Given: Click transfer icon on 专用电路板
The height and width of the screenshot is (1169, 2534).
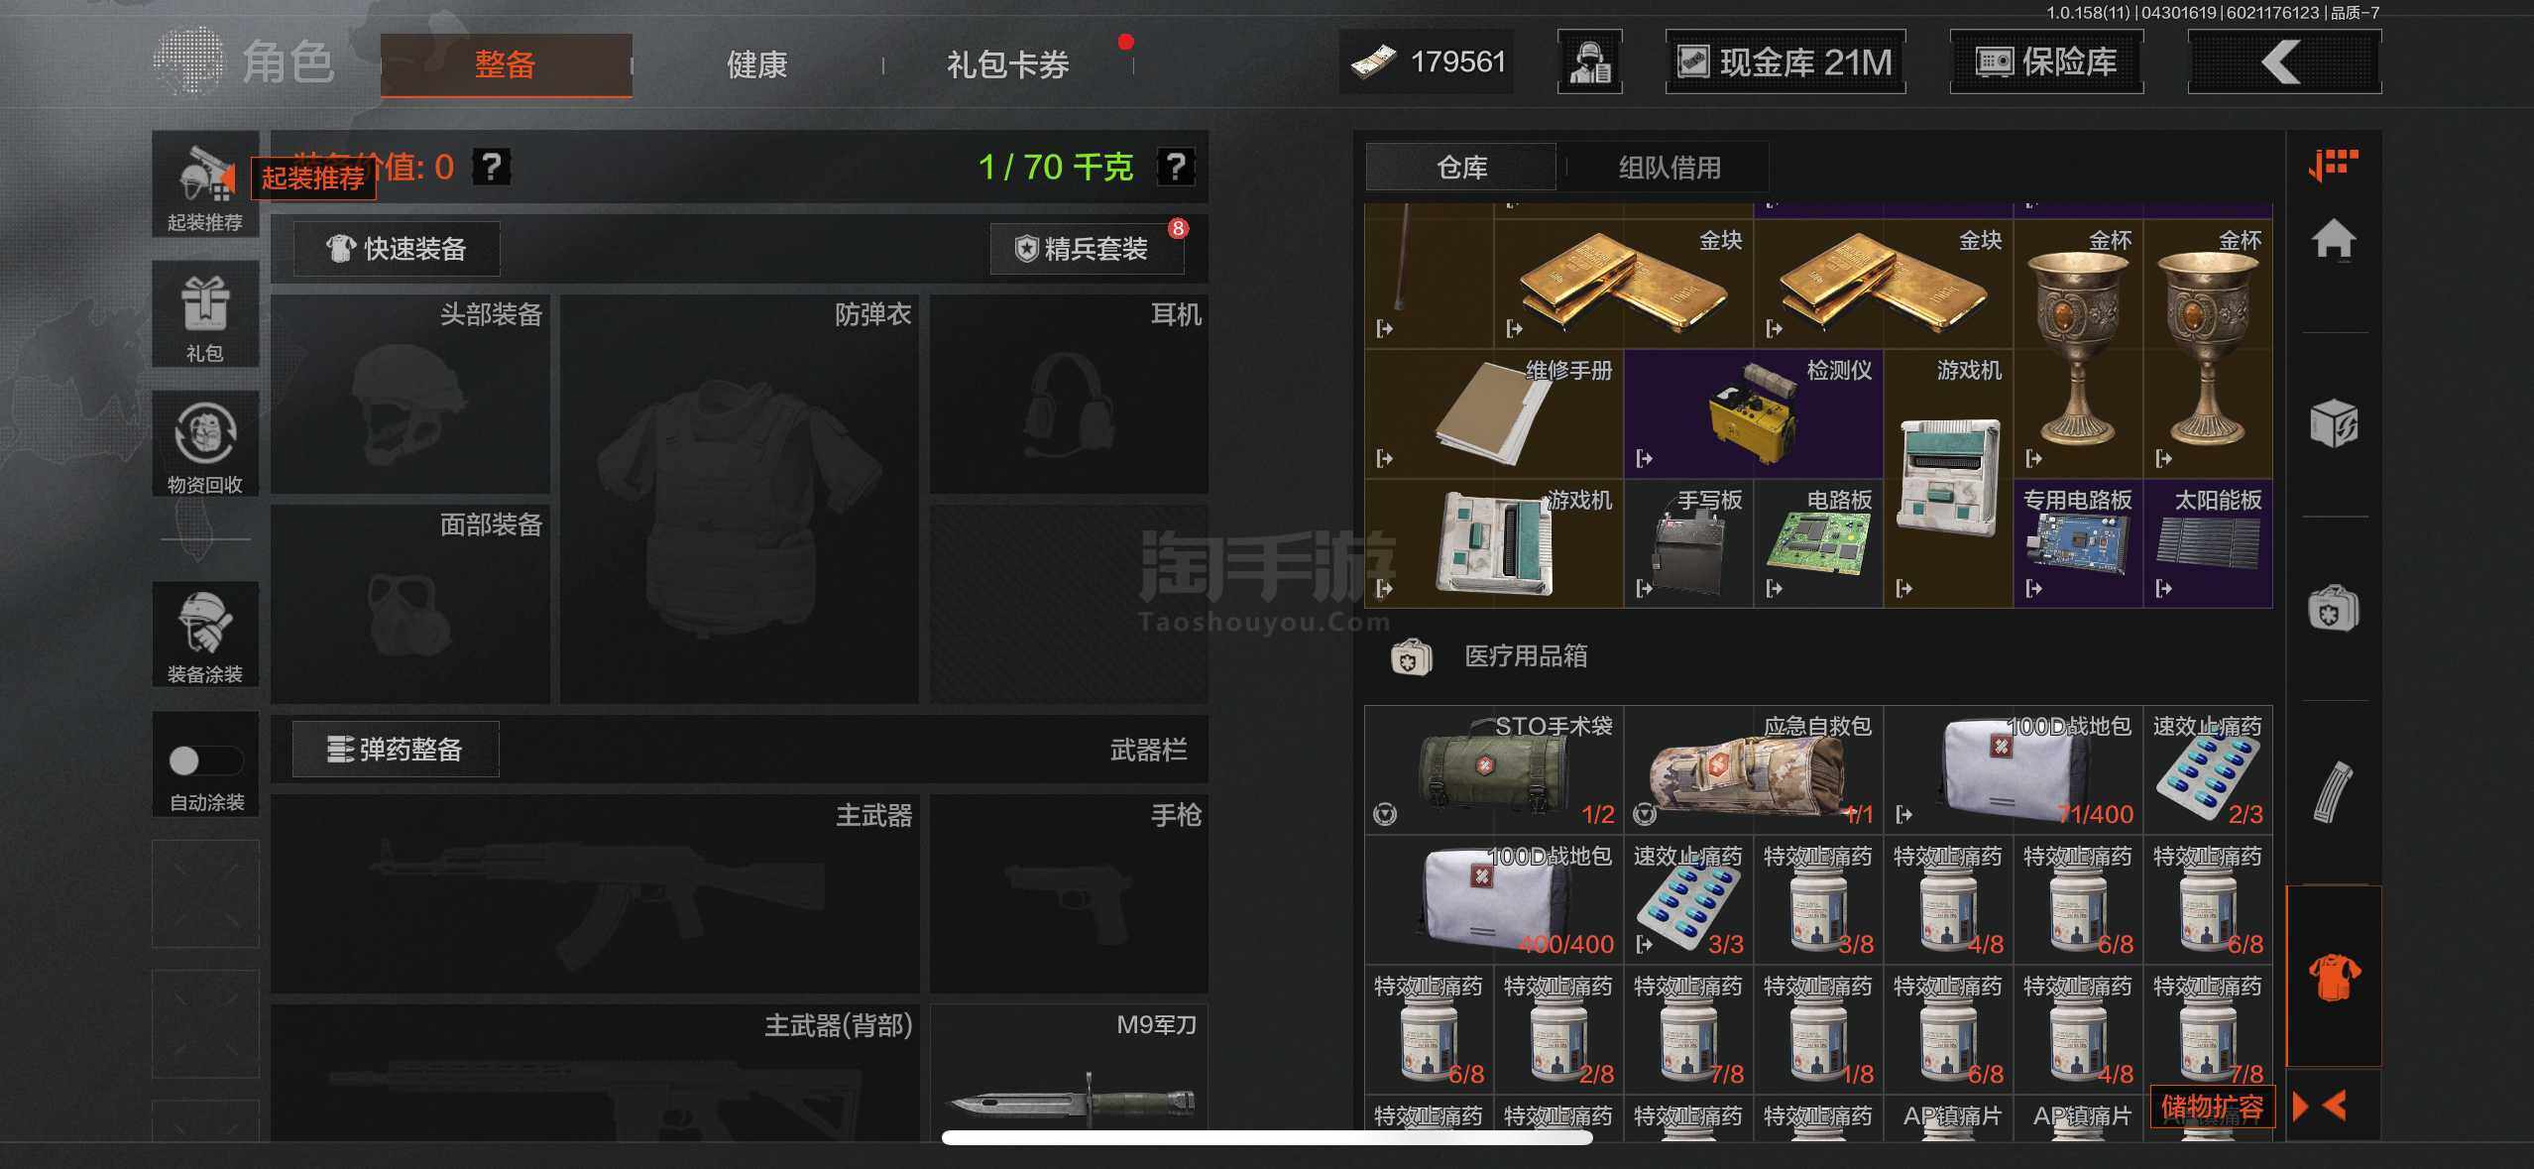Looking at the screenshot, I should coord(2034,588).
